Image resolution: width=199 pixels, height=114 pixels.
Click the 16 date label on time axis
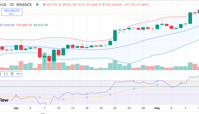(x=87, y=108)
